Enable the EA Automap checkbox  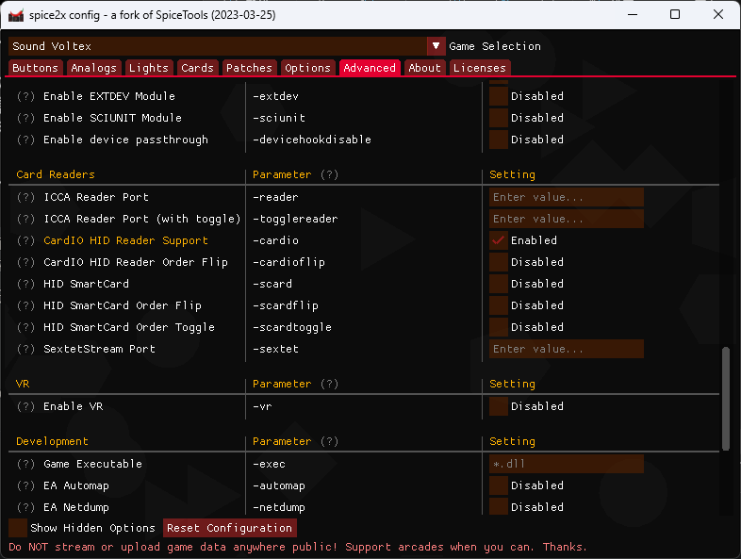point(499,485)
